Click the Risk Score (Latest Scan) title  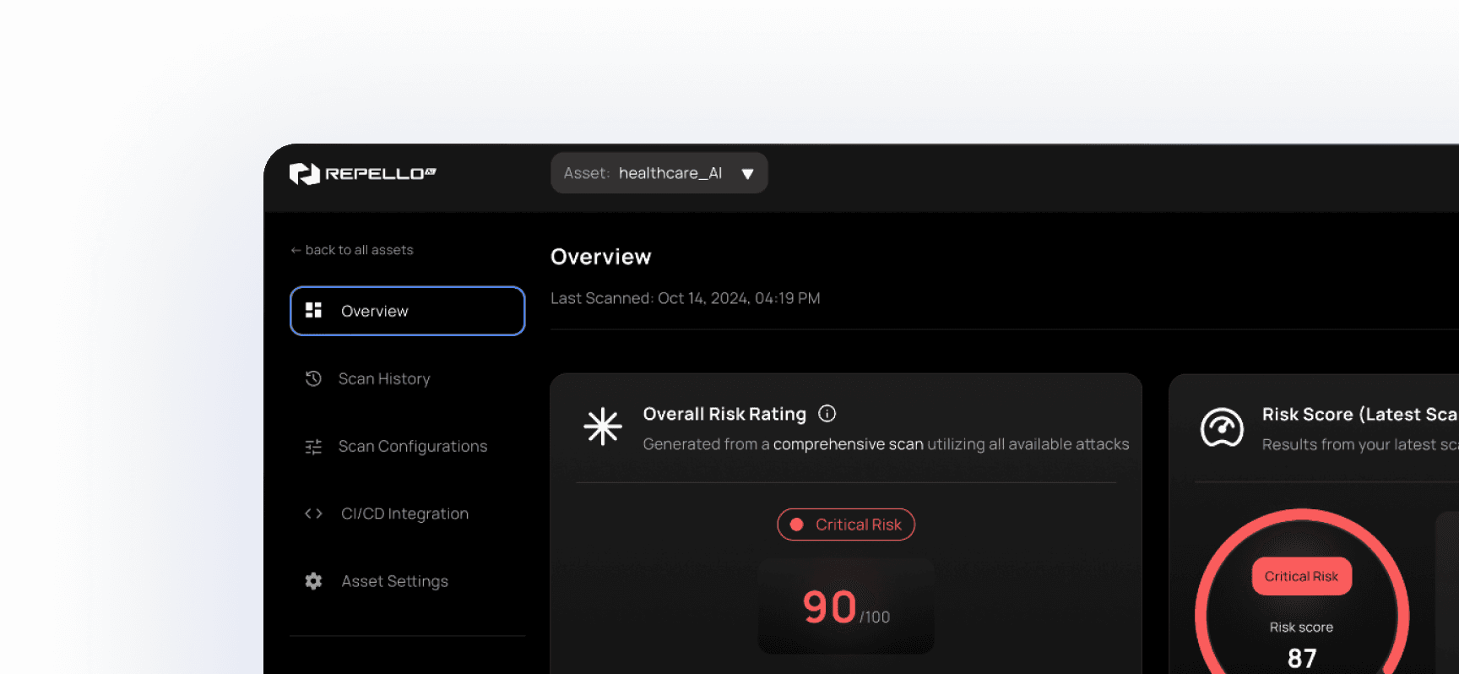[x=1360, y=415]
